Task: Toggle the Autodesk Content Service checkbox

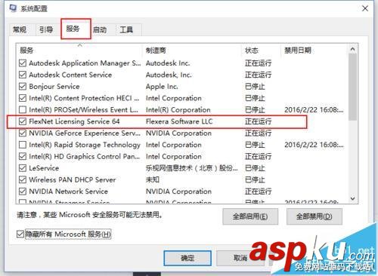Action: pyautogui.click(x=23, y=75)
